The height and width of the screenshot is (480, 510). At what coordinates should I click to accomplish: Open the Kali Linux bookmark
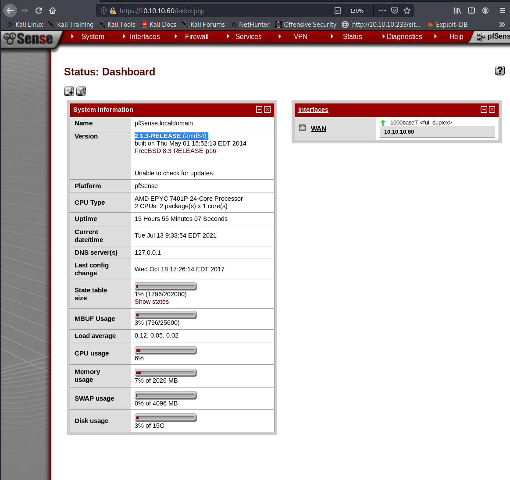[25, 25]
